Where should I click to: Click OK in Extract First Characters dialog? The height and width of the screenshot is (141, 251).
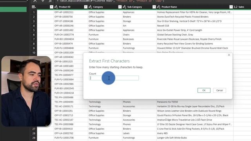tap(204, 90)
